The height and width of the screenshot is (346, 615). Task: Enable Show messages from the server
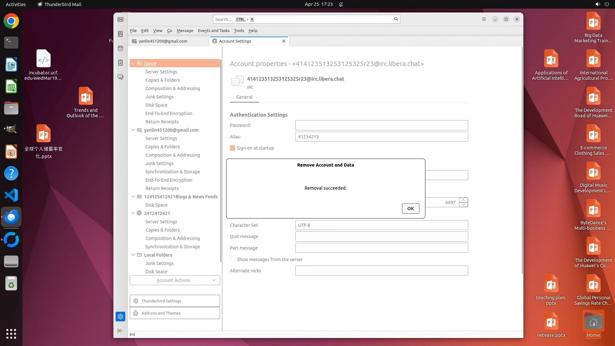coord(233,259)
